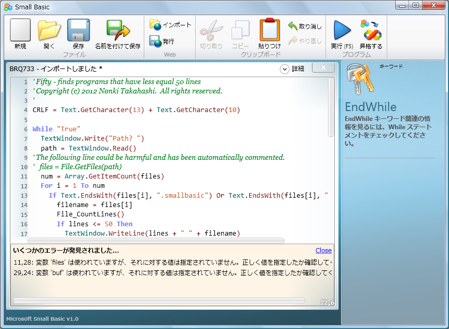Redo with やり直し arrow
The width and height of the screenshot is (449, 329).
305,40
